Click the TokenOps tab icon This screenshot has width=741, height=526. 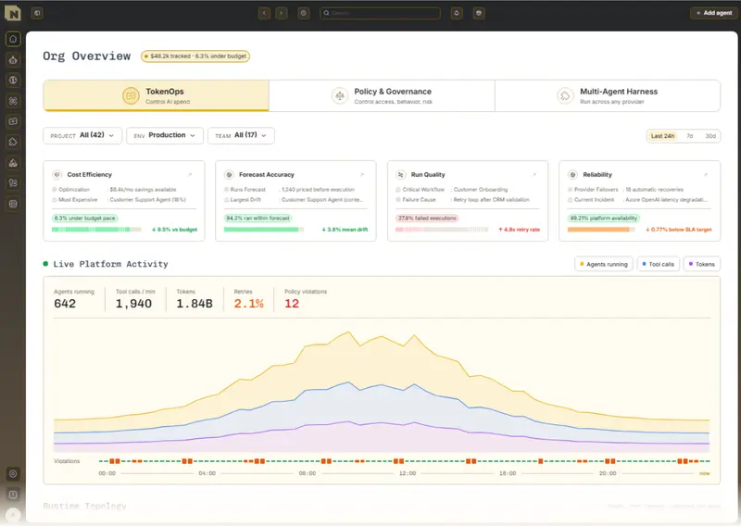click(131, 95)
